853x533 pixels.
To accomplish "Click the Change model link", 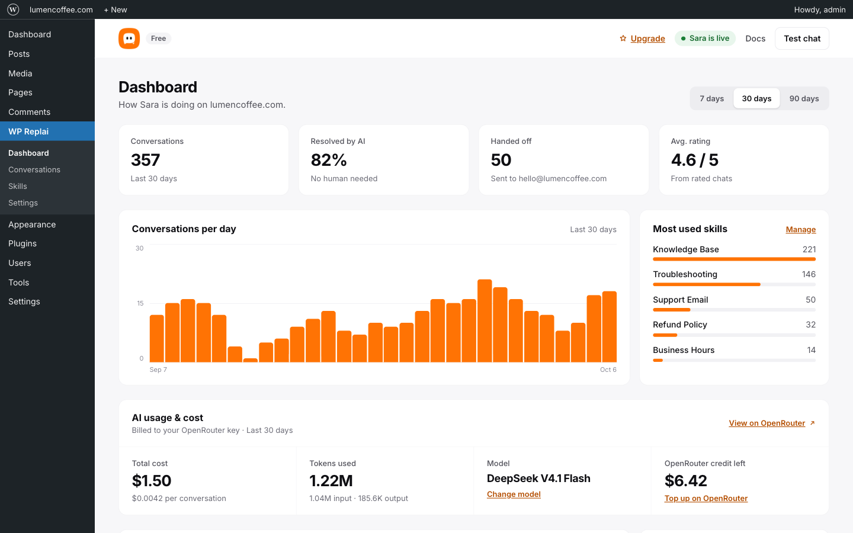I will (514, 494).
